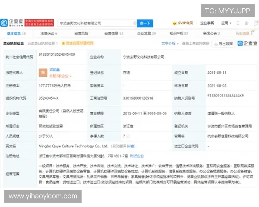Switch to the 法律诉讼 6 tab

coord(49,34)
